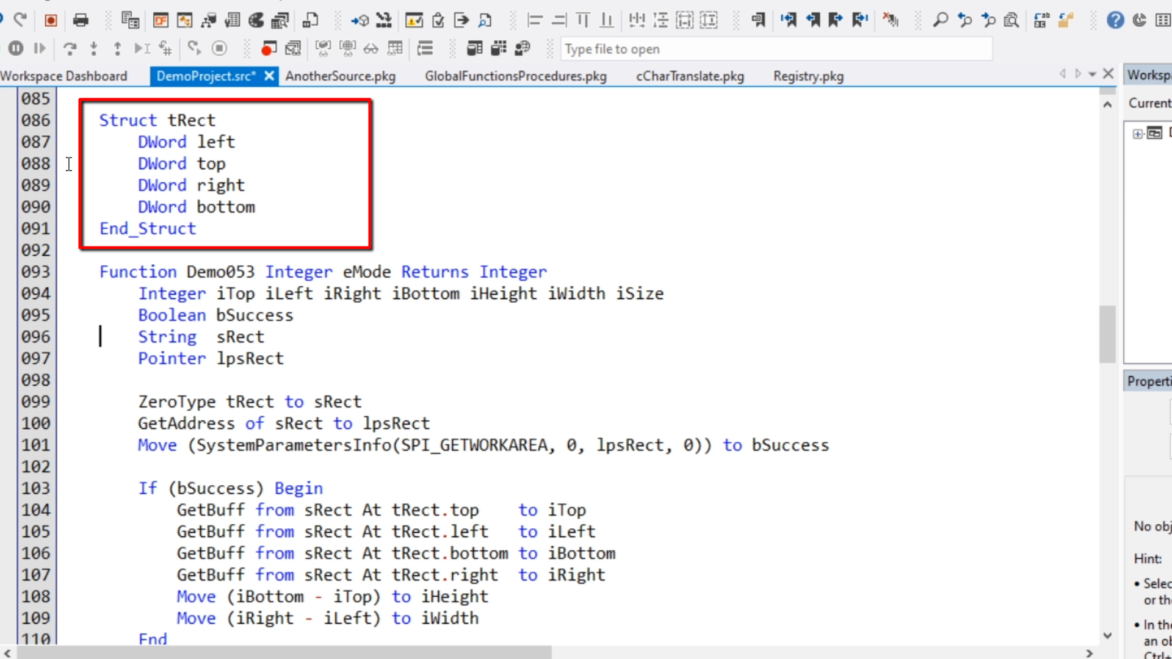This screenshot has height=659, width=1172.
Task: Click the Step Over debugger icon
Action: tap(70, 48)
